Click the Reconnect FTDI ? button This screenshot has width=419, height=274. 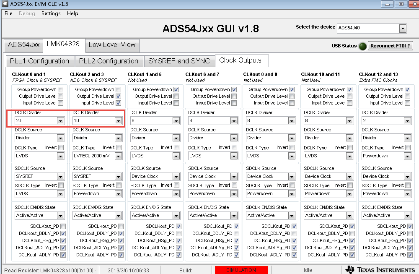390,46
